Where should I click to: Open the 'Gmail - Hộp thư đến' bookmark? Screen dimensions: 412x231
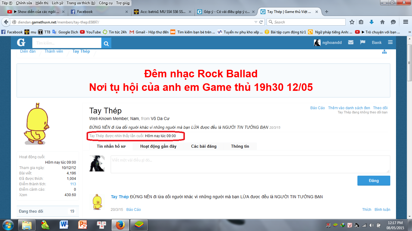point(149,32)
